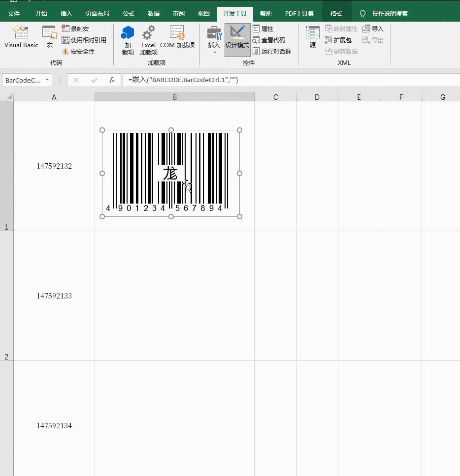Switch to the PDF工具集 tab
460x476 pixels.
click(299, 13)
